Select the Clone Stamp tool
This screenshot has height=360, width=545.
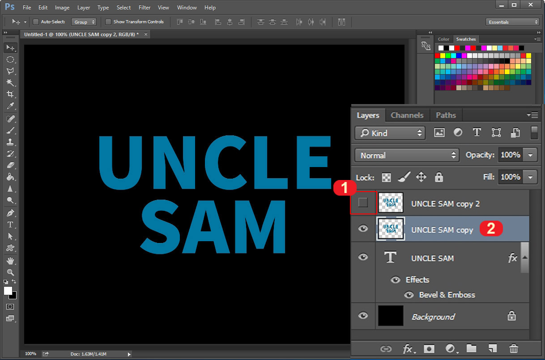coord(10,142)
